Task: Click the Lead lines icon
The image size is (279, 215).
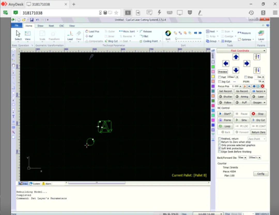Action: click(70, 35)
